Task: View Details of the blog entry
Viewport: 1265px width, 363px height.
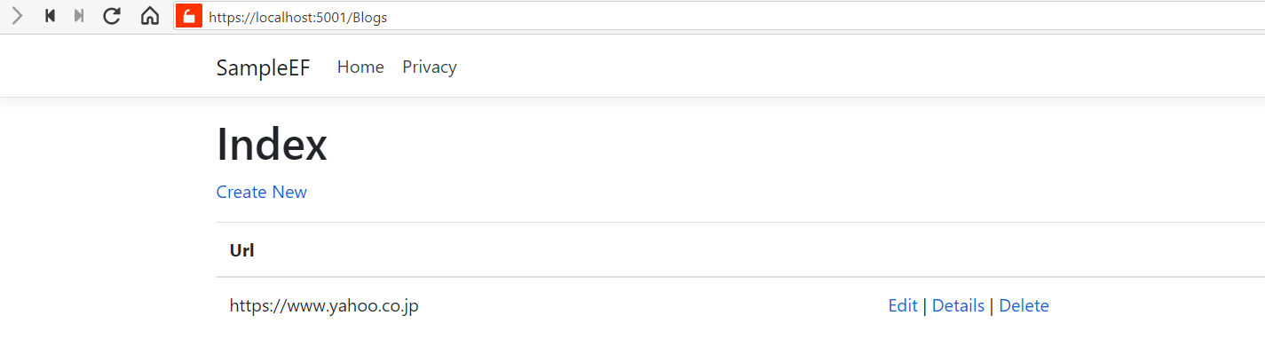Action: [x=958, y=306]
